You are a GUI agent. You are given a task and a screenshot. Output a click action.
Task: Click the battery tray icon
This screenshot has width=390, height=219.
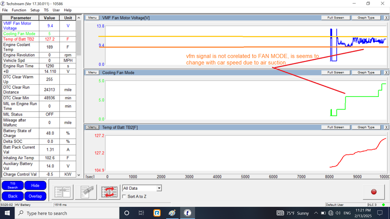323,213
